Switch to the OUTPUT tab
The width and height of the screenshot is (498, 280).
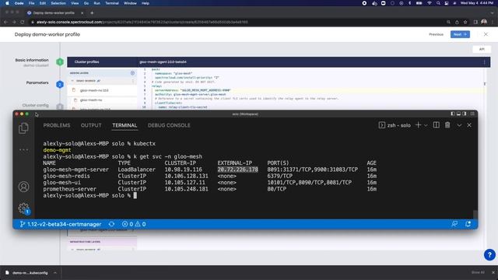pos(91,125)
